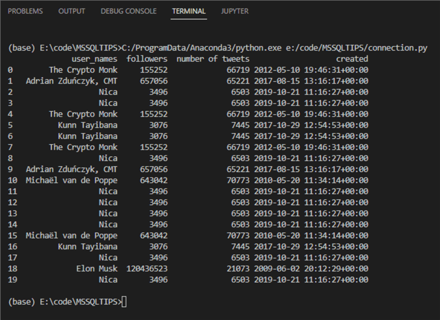Click tweets count 66719 in row 7
The width and height of the screenshot is (440, 320).
(x=238, y=147)
